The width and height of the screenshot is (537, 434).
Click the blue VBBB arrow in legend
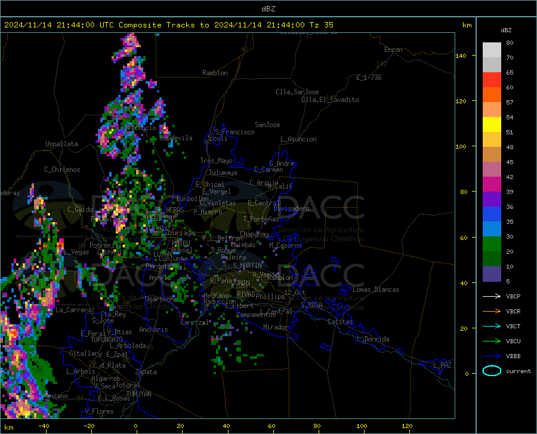pos(492,356)
